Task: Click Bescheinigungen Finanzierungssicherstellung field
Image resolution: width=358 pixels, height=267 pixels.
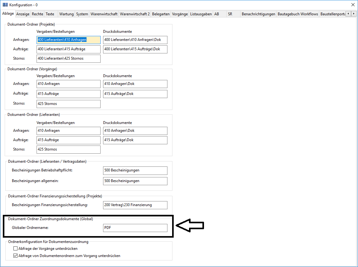Action: point(135,205)
